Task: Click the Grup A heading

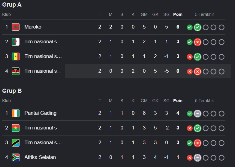Action: 12,5
